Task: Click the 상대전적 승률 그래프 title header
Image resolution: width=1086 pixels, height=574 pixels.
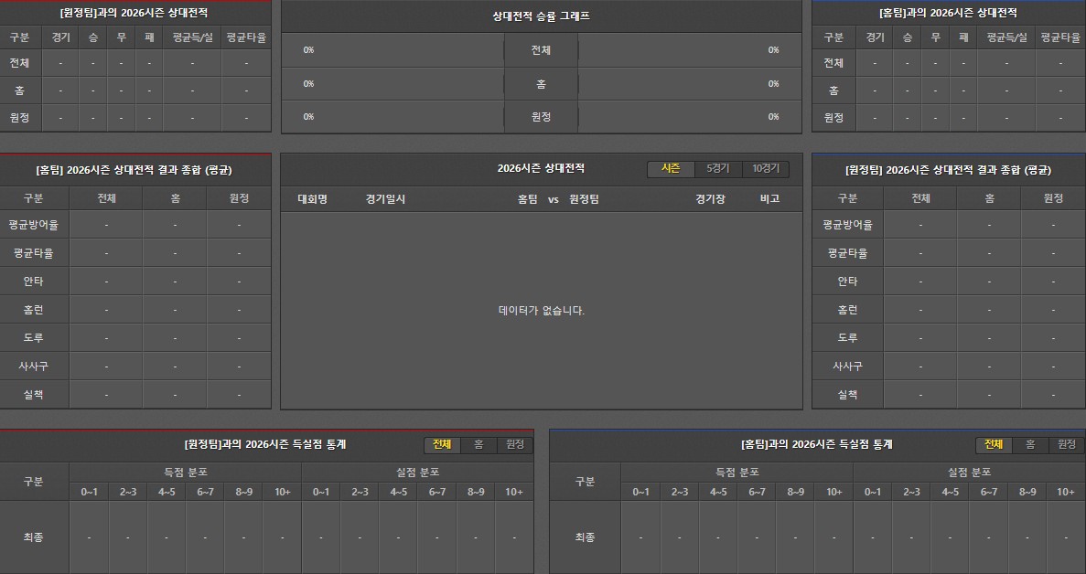Action: click(x=541, y=16)
